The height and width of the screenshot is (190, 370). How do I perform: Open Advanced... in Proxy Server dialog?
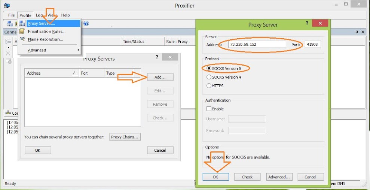click(x=279, y=177)
